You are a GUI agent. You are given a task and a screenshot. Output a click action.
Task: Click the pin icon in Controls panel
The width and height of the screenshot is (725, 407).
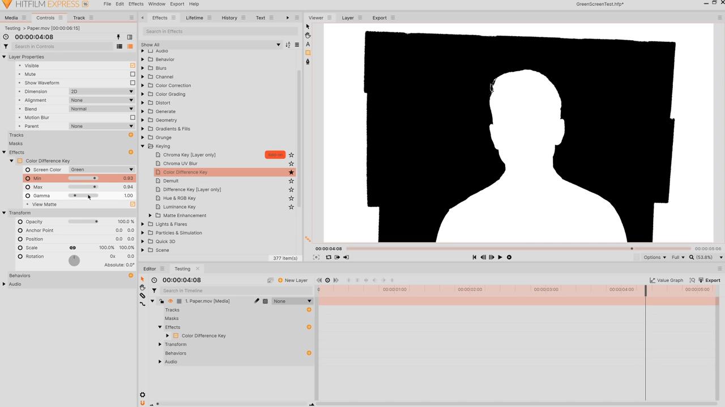point(118,37)
